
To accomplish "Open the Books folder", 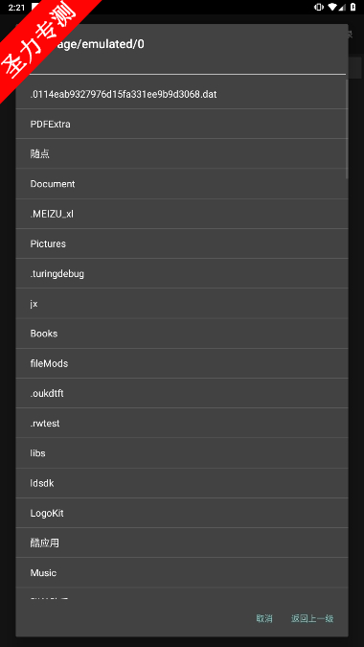I will click(182, 334).
